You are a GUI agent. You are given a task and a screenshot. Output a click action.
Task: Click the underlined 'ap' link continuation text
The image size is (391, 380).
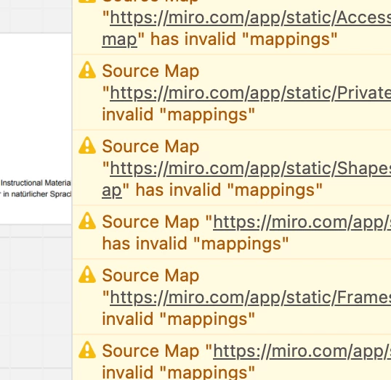coord(112,191)
